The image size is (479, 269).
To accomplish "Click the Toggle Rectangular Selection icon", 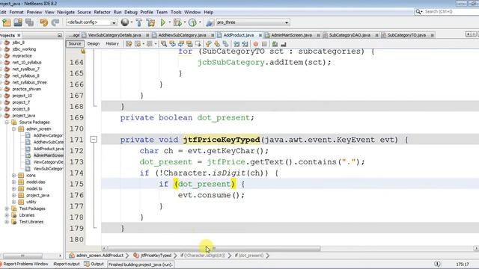I will click(x=198, y=44).
